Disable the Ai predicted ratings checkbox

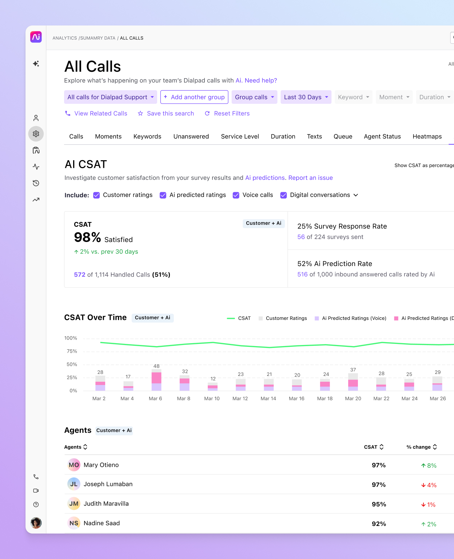click(x=163, y=195)
